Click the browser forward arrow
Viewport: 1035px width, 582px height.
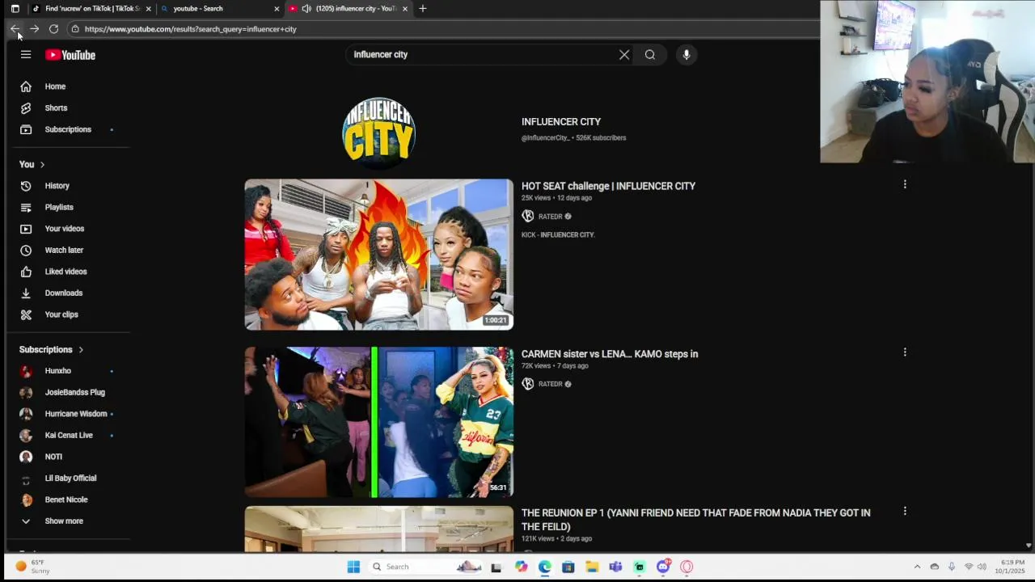[34, 29]
